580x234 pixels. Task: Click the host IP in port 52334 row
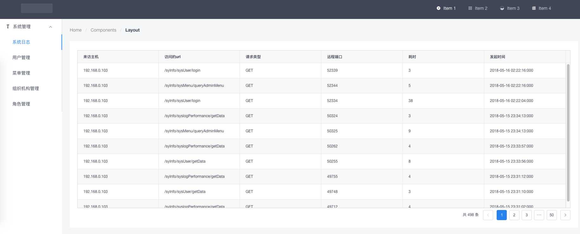coord(118,101)
